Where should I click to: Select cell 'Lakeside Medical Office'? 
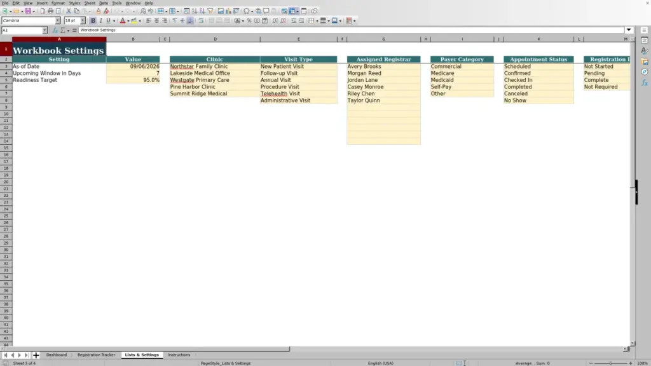click(x=215, y=74)
